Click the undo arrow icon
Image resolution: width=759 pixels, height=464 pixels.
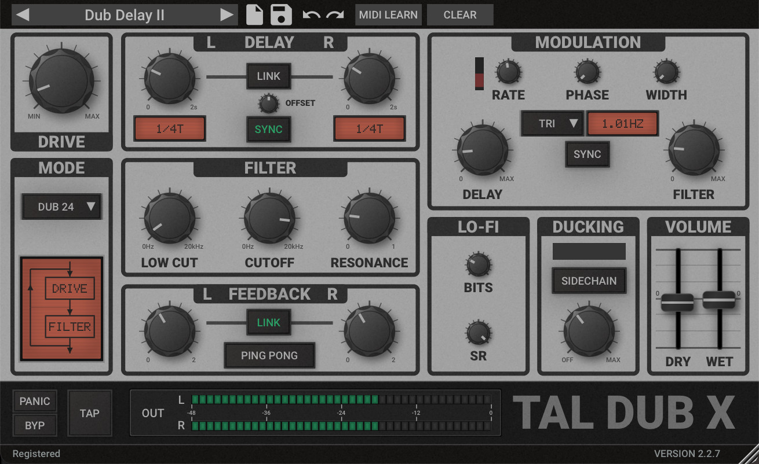click(x=311, y=14)
